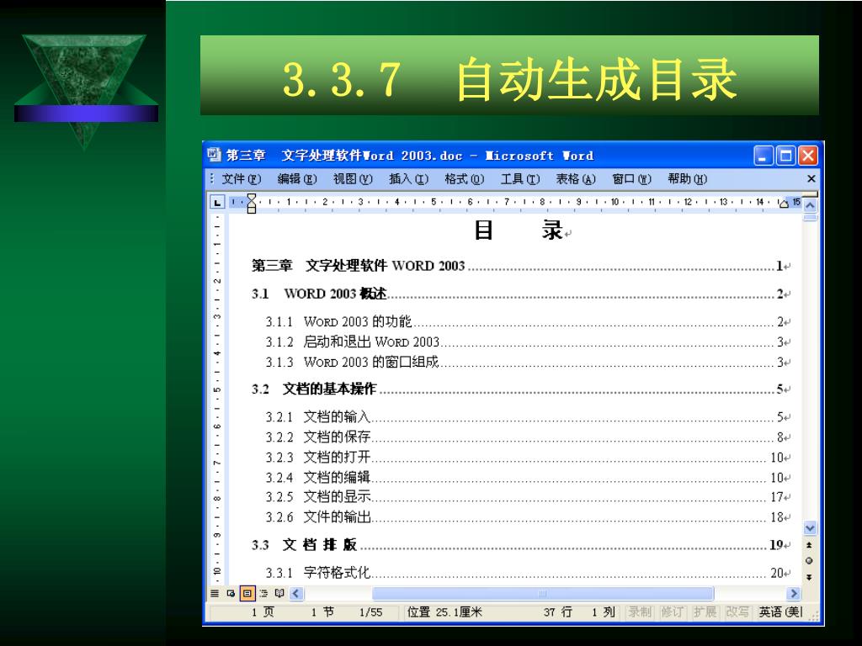Click the 目 录 heading in the document
The width and height of the screenshot is (862, 646).
click(519, 230)
